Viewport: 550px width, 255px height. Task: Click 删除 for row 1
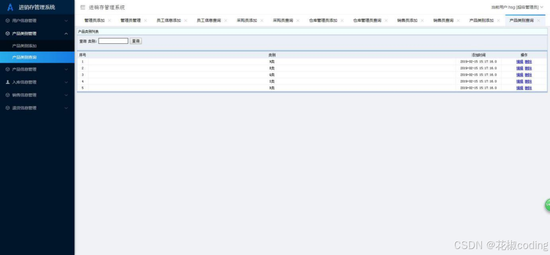[528, 62]
